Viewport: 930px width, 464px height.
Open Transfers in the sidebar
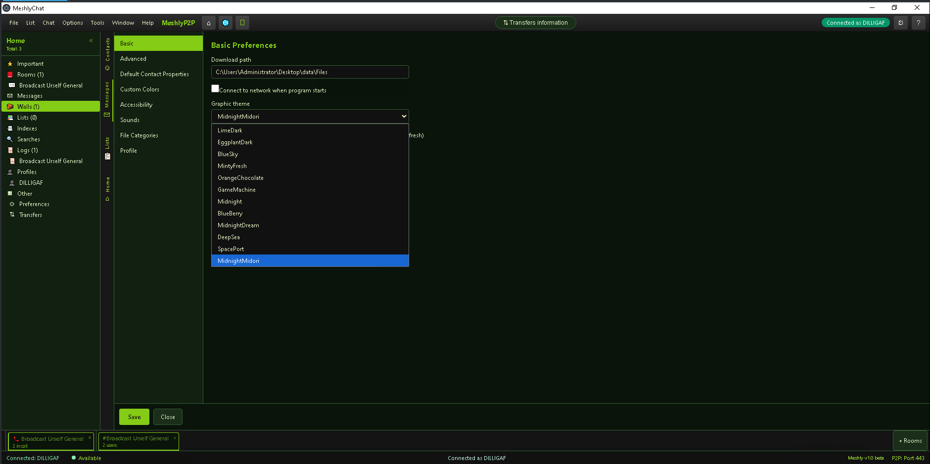tap(50, 215)
